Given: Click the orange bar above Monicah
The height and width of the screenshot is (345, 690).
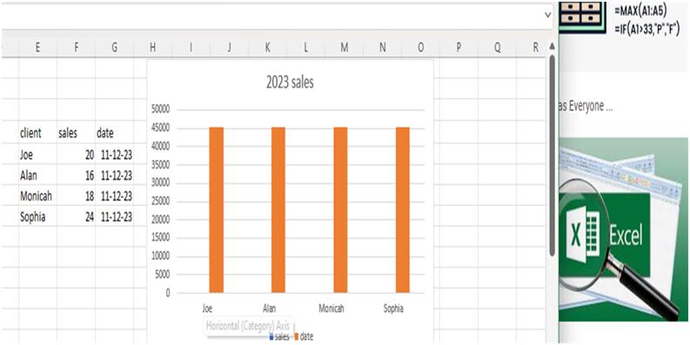Looking at the screenshot, I should click(340, 210).
